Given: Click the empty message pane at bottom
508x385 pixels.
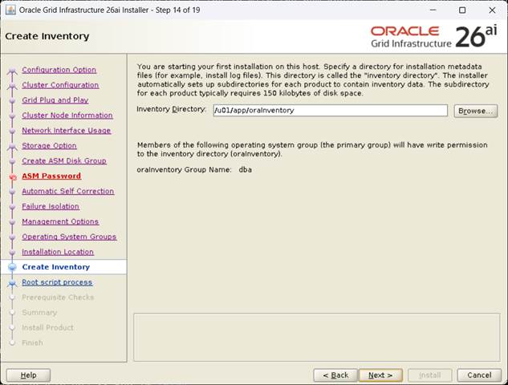Looking at the screenshot, I should 317,337.
